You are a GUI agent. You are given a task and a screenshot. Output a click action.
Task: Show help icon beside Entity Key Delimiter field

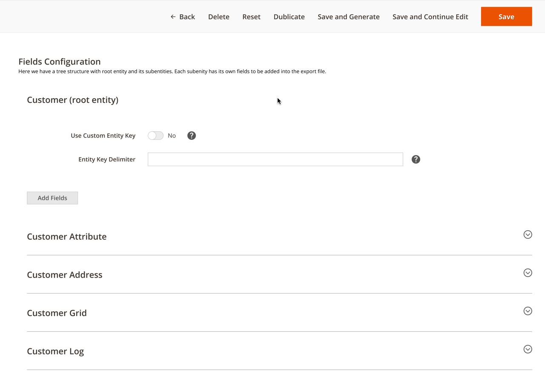[416, 159]
